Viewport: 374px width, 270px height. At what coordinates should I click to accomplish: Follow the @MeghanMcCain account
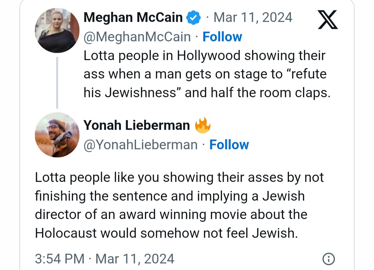click(x=222, y=37)
